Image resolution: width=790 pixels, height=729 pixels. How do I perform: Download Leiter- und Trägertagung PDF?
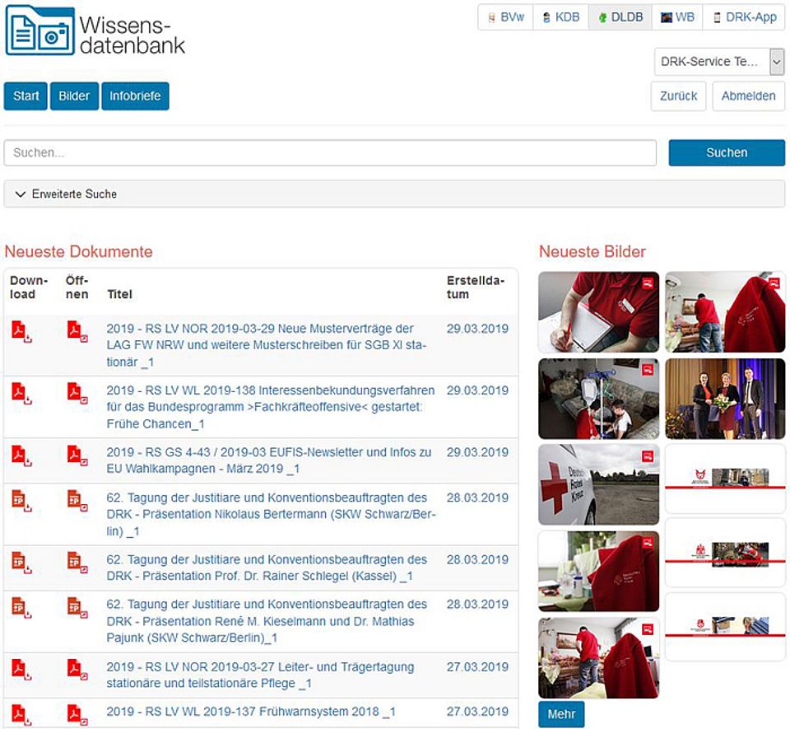pyautogui.click(x=21, y=669)
